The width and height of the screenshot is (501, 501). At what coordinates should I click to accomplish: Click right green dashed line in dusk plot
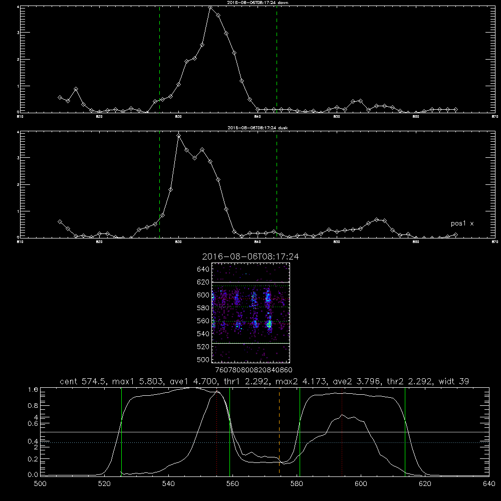point(277,185)
